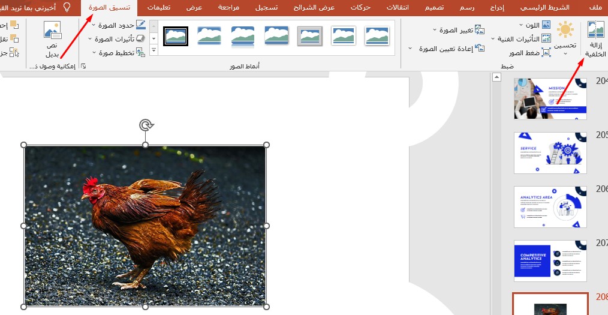
Task: Open the Color (اللون) dropdown arrow
Action: (520, 25)
